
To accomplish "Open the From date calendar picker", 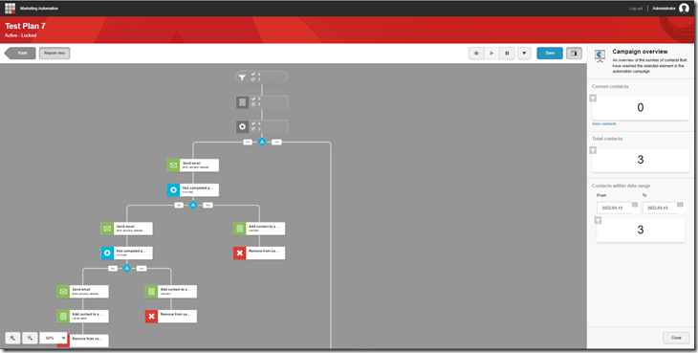I will tap(635, 205).
